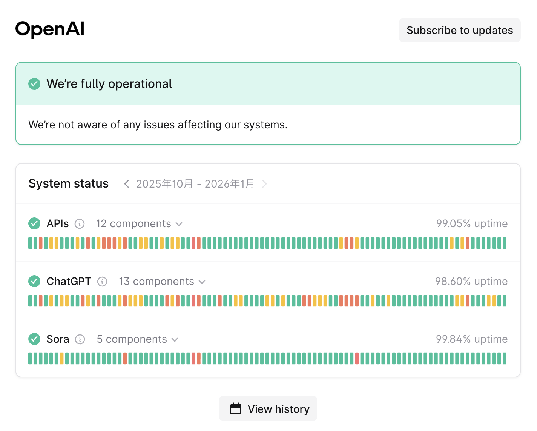Screen dimensions: 537x431
Task: Click the last bar in ChatGPT uptime timeline
Action: click(504, 301)
